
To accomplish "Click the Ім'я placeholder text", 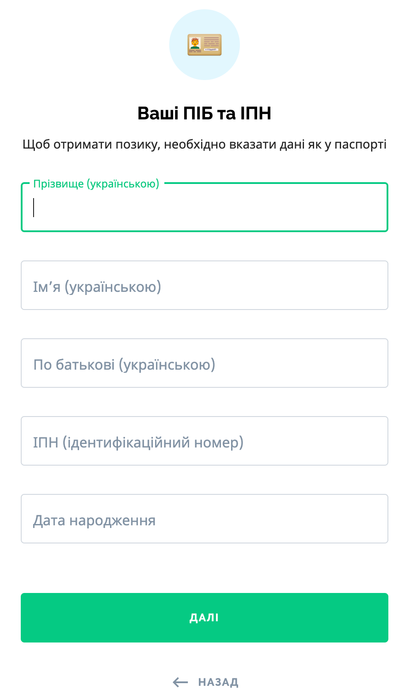I will click(x=97, y=287).
